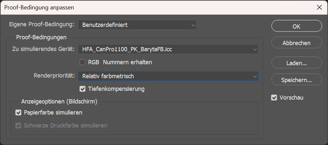Toggle the Vorschau checkbox
This screenshot has height=145, width=328.
pos(274,98)
